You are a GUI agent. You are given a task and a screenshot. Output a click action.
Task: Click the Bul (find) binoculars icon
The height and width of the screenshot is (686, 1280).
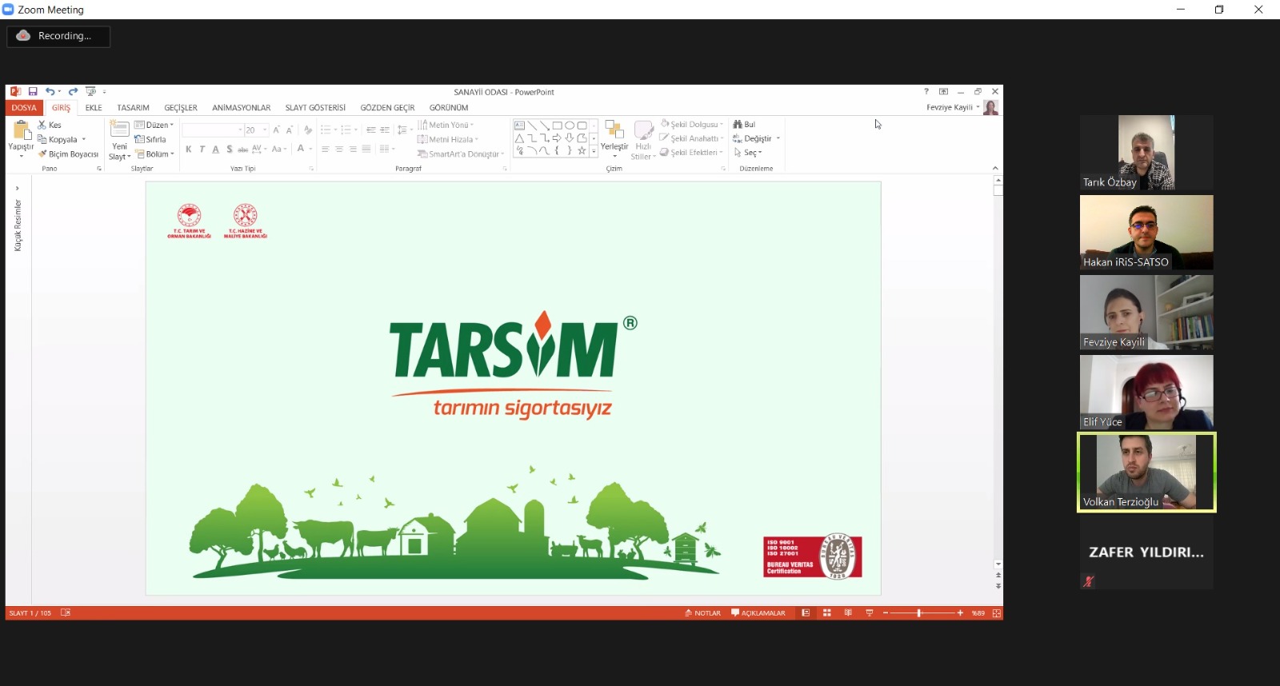pos(738,125)
